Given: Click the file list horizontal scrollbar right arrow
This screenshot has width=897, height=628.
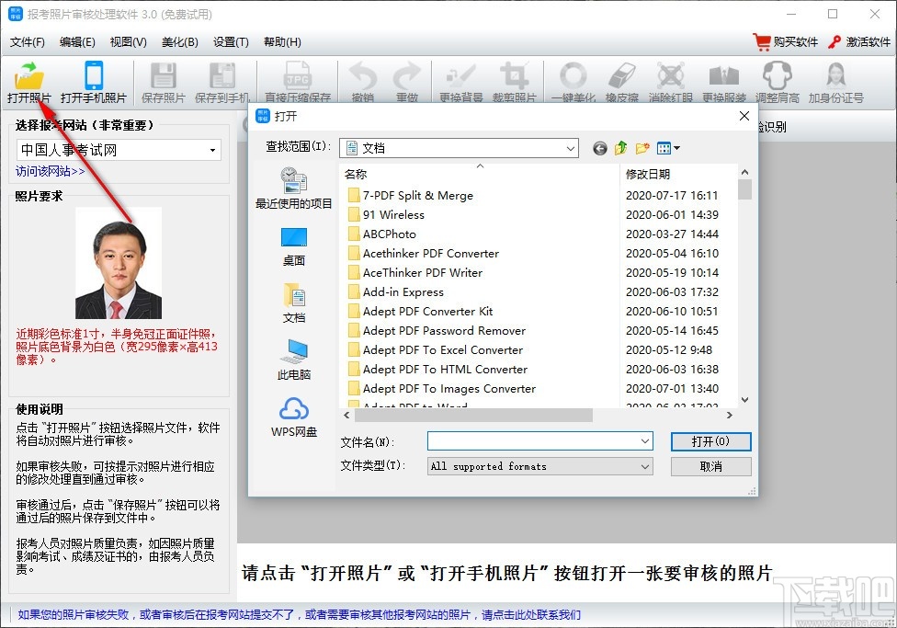Looking at the screenshot, I should coord(729,415).
